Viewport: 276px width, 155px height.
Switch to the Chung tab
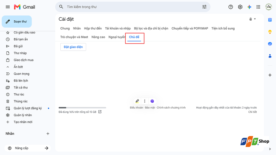point(65,28)
